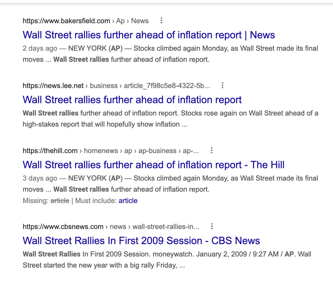Click the struck-through 'article' missing term
This screenshot has height=288, width=333.
60,201
